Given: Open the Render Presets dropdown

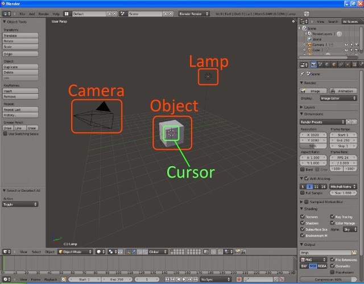Looking at the screenshot, I should [x=322, y=122].
